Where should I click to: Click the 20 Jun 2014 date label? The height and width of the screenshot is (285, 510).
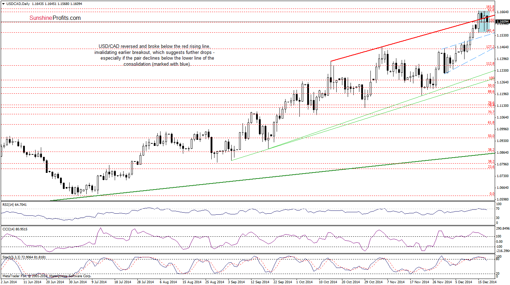[54, 282]
